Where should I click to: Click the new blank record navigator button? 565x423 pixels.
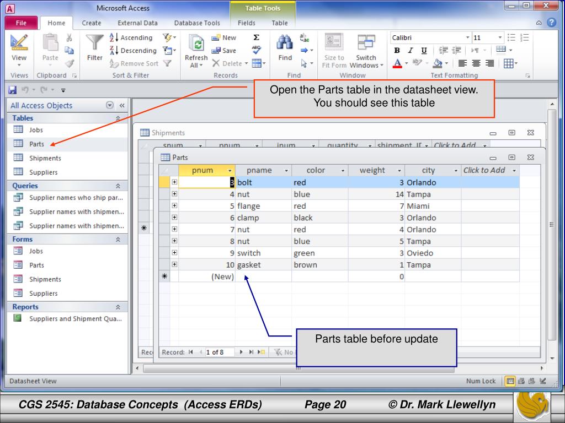(x=261, y=352)
